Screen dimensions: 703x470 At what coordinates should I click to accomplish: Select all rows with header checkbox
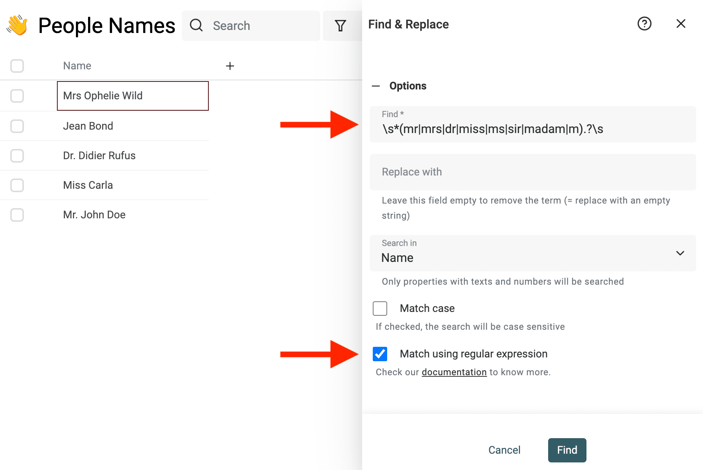17,66
